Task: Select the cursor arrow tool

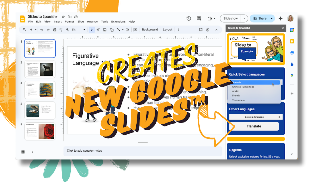Action: (91, 30)
